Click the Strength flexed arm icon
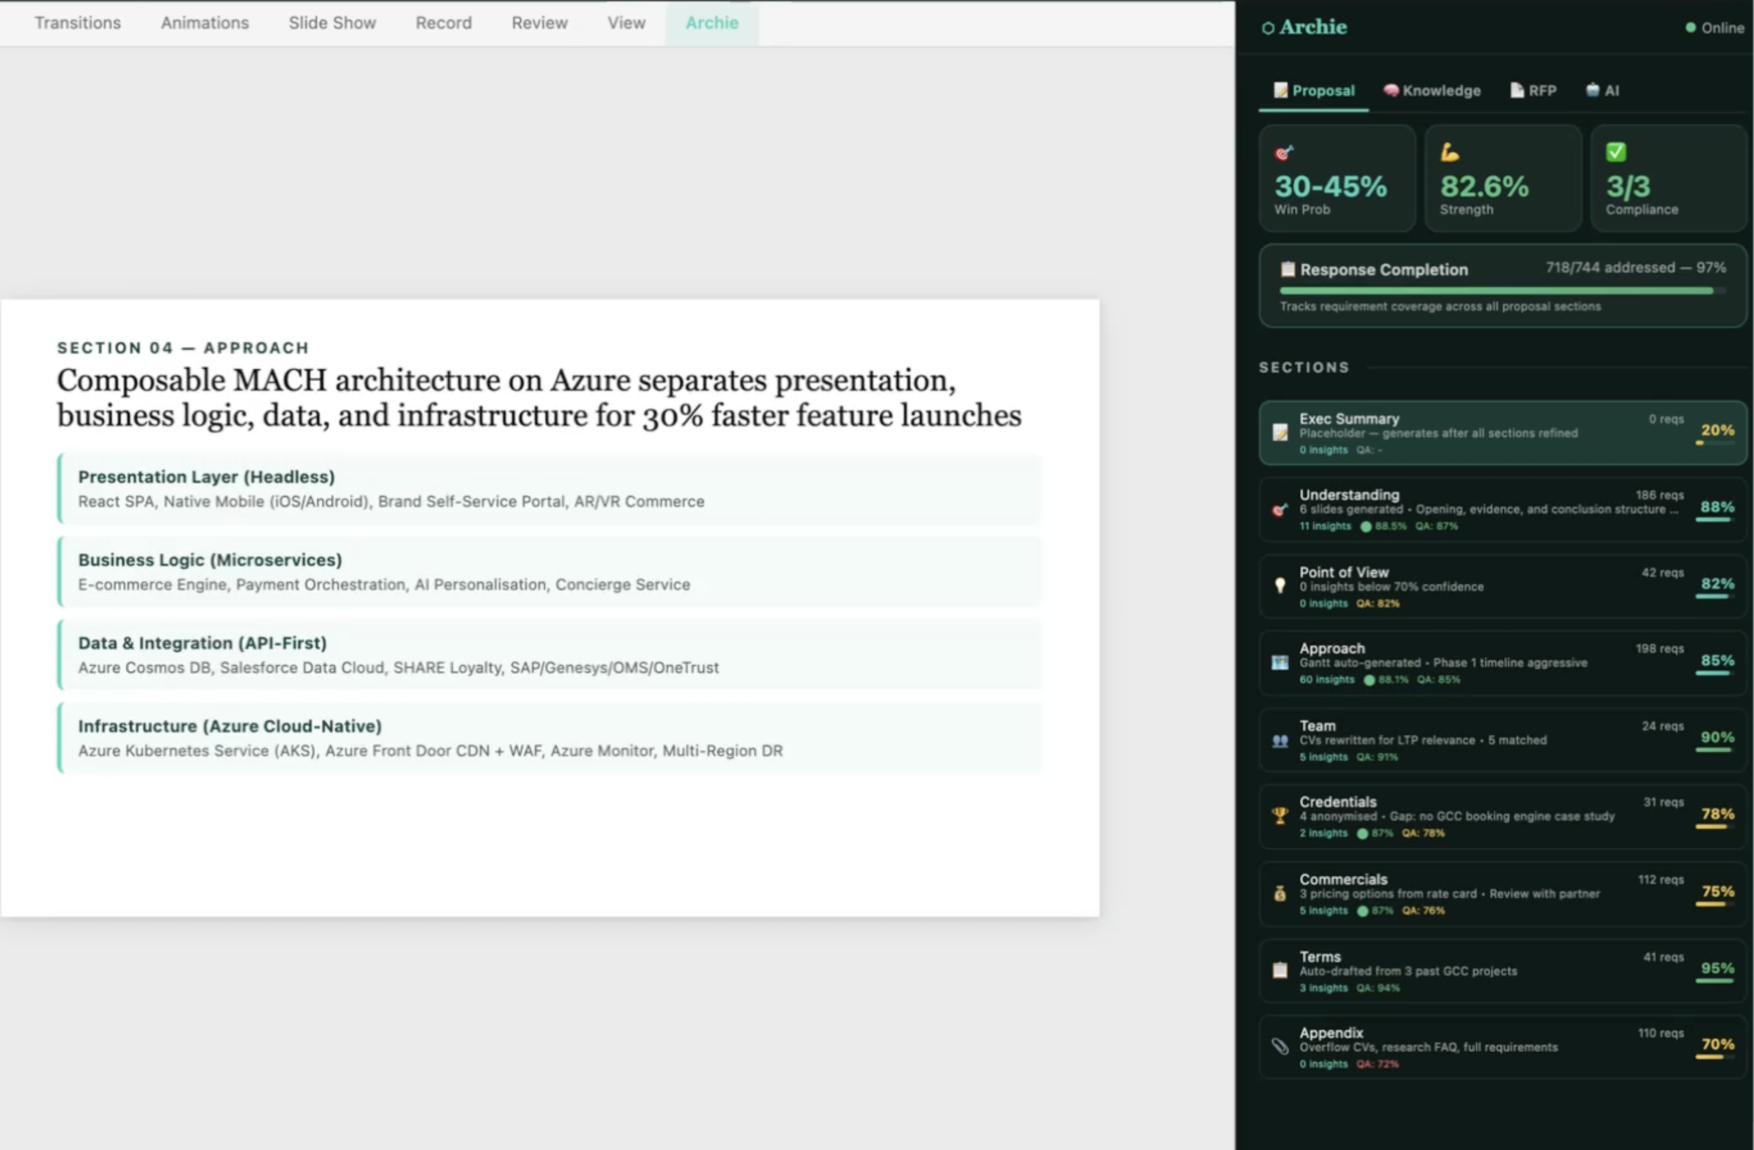Screen dimensions: 1754x1150 pyautogui.click(x=1449, y=152)
